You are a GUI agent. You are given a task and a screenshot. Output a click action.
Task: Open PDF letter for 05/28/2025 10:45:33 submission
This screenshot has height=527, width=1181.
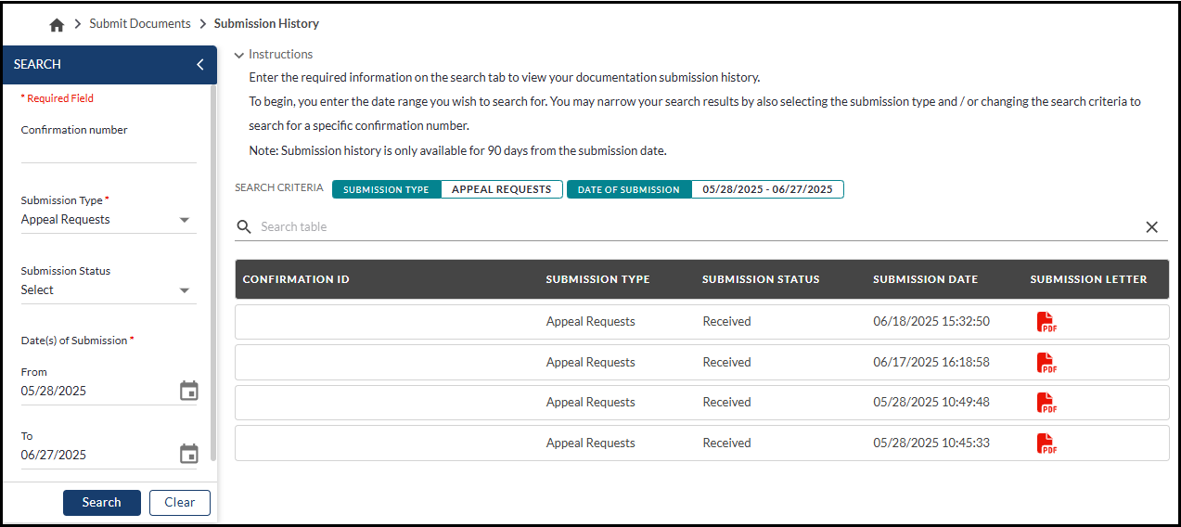point(1046,443)
